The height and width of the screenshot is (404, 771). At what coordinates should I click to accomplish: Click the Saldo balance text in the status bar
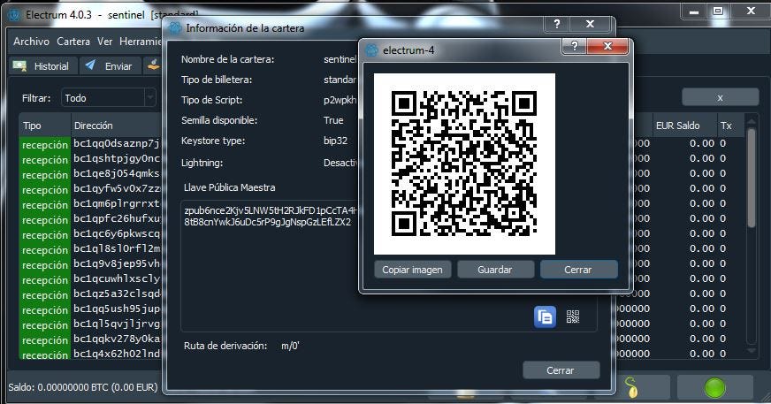pos(83,387)
